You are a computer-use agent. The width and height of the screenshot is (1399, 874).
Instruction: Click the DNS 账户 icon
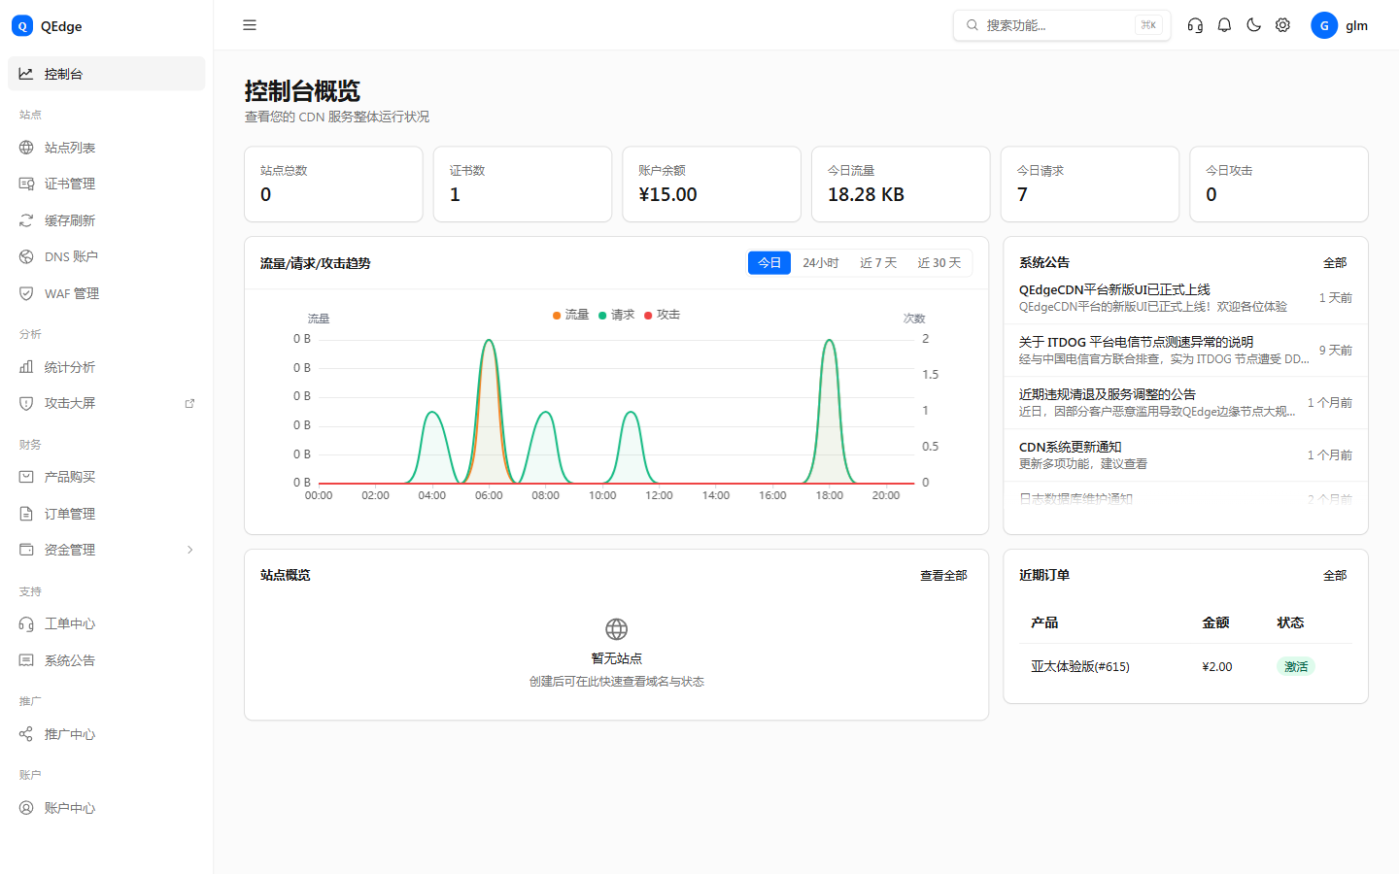(x=26, y=256)
